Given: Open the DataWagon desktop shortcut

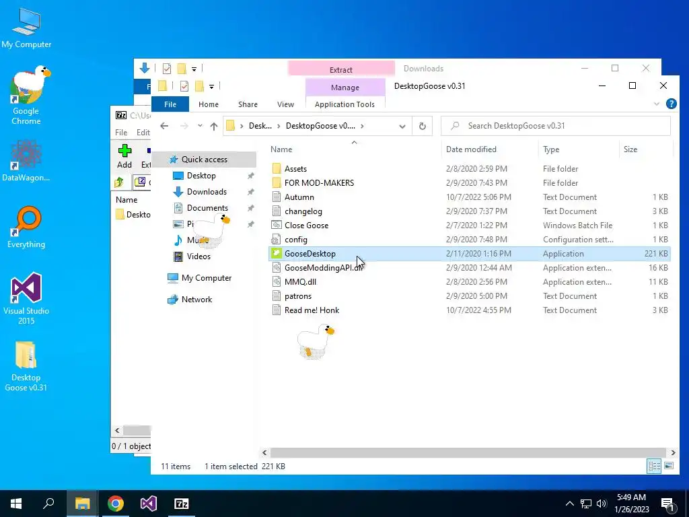Looking at the screenshot, I should coord(26,161).
